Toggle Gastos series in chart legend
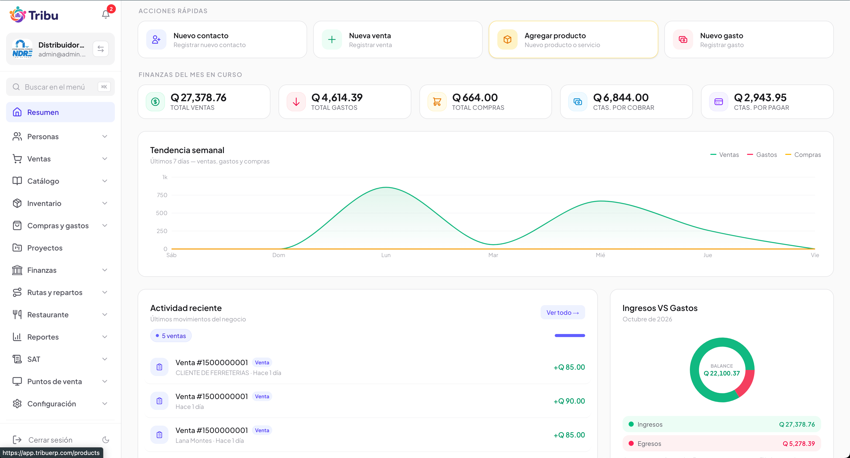The height and width of the screenshot is (458, 850). pos(762,155)
